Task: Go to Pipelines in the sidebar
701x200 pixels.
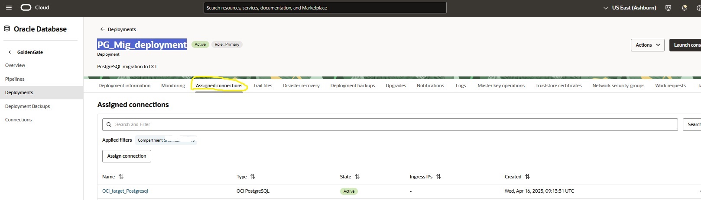Action: click(x=15, y=79)
